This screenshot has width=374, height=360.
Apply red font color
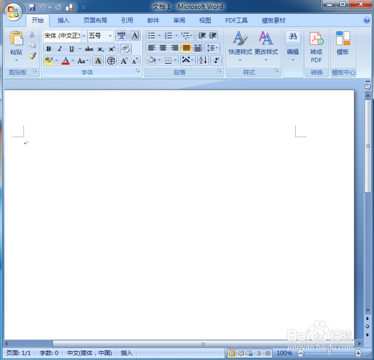[66, 61]
